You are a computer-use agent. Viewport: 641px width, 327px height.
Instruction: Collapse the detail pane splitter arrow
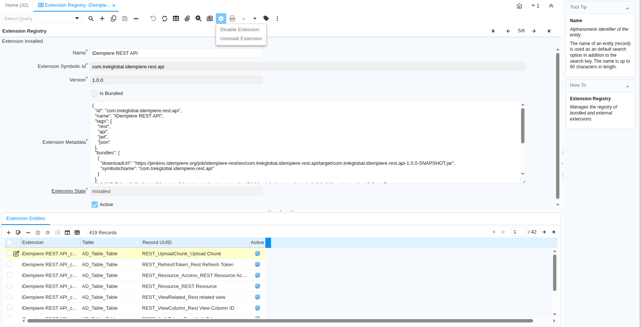coord(280,211)
